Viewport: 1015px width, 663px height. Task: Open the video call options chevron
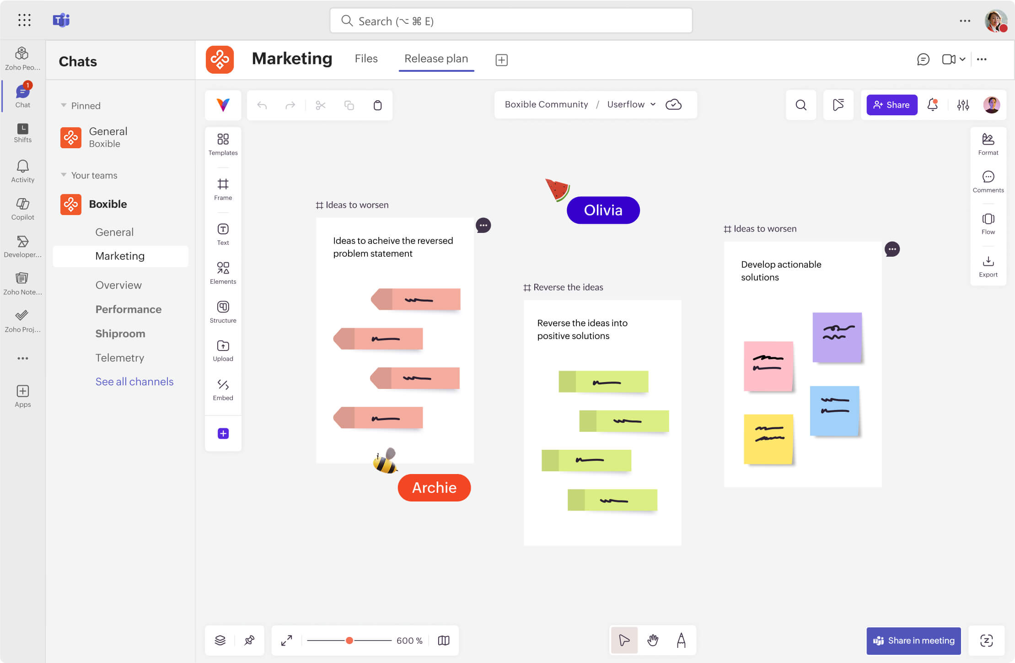pos(962,59)
